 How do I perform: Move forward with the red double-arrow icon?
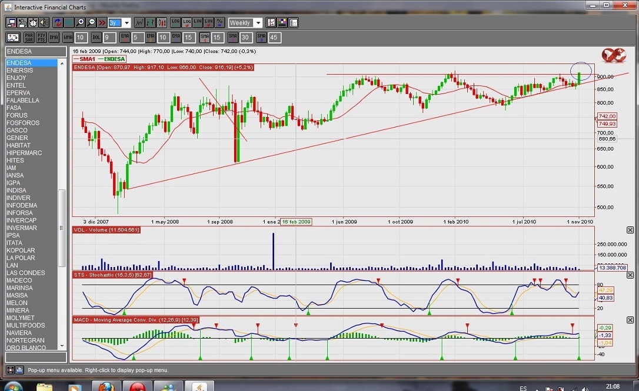click(102, 23)
